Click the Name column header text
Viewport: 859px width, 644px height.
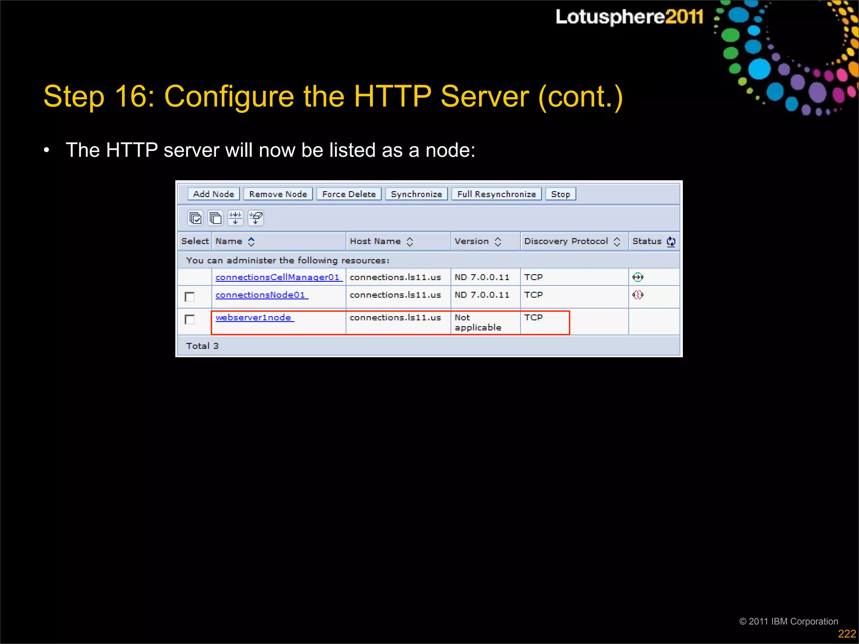coord(229,241)
